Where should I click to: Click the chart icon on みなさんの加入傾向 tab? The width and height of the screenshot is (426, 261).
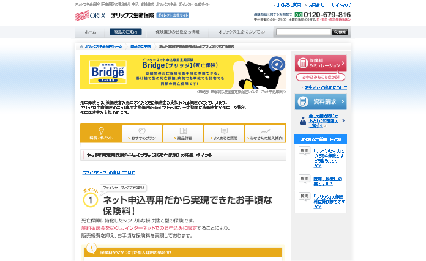(x=265, y=131)
